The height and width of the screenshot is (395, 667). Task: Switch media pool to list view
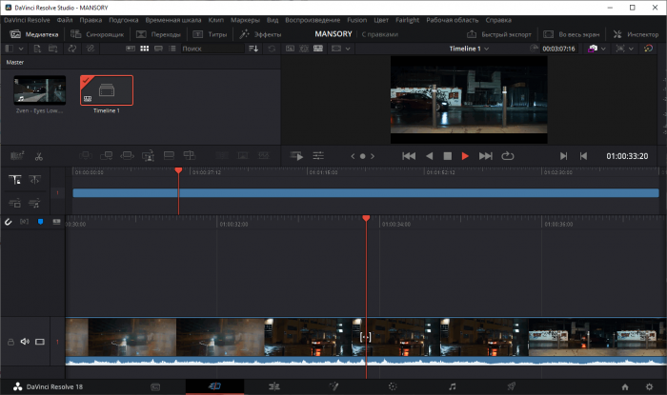click(172, 49)
